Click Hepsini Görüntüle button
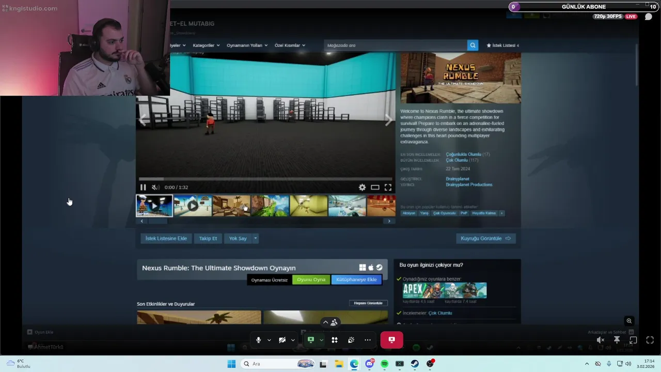This screenshot has width=661, height=372. (x=368, y=303)
